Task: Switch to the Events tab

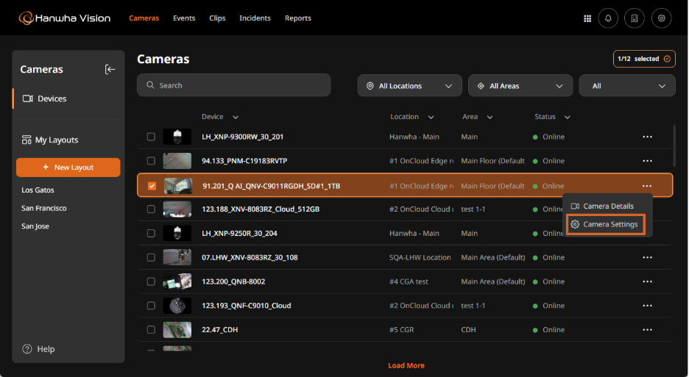Action: [184, 18]
